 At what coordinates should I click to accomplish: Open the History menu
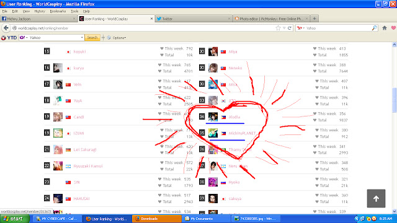[40, 11]
